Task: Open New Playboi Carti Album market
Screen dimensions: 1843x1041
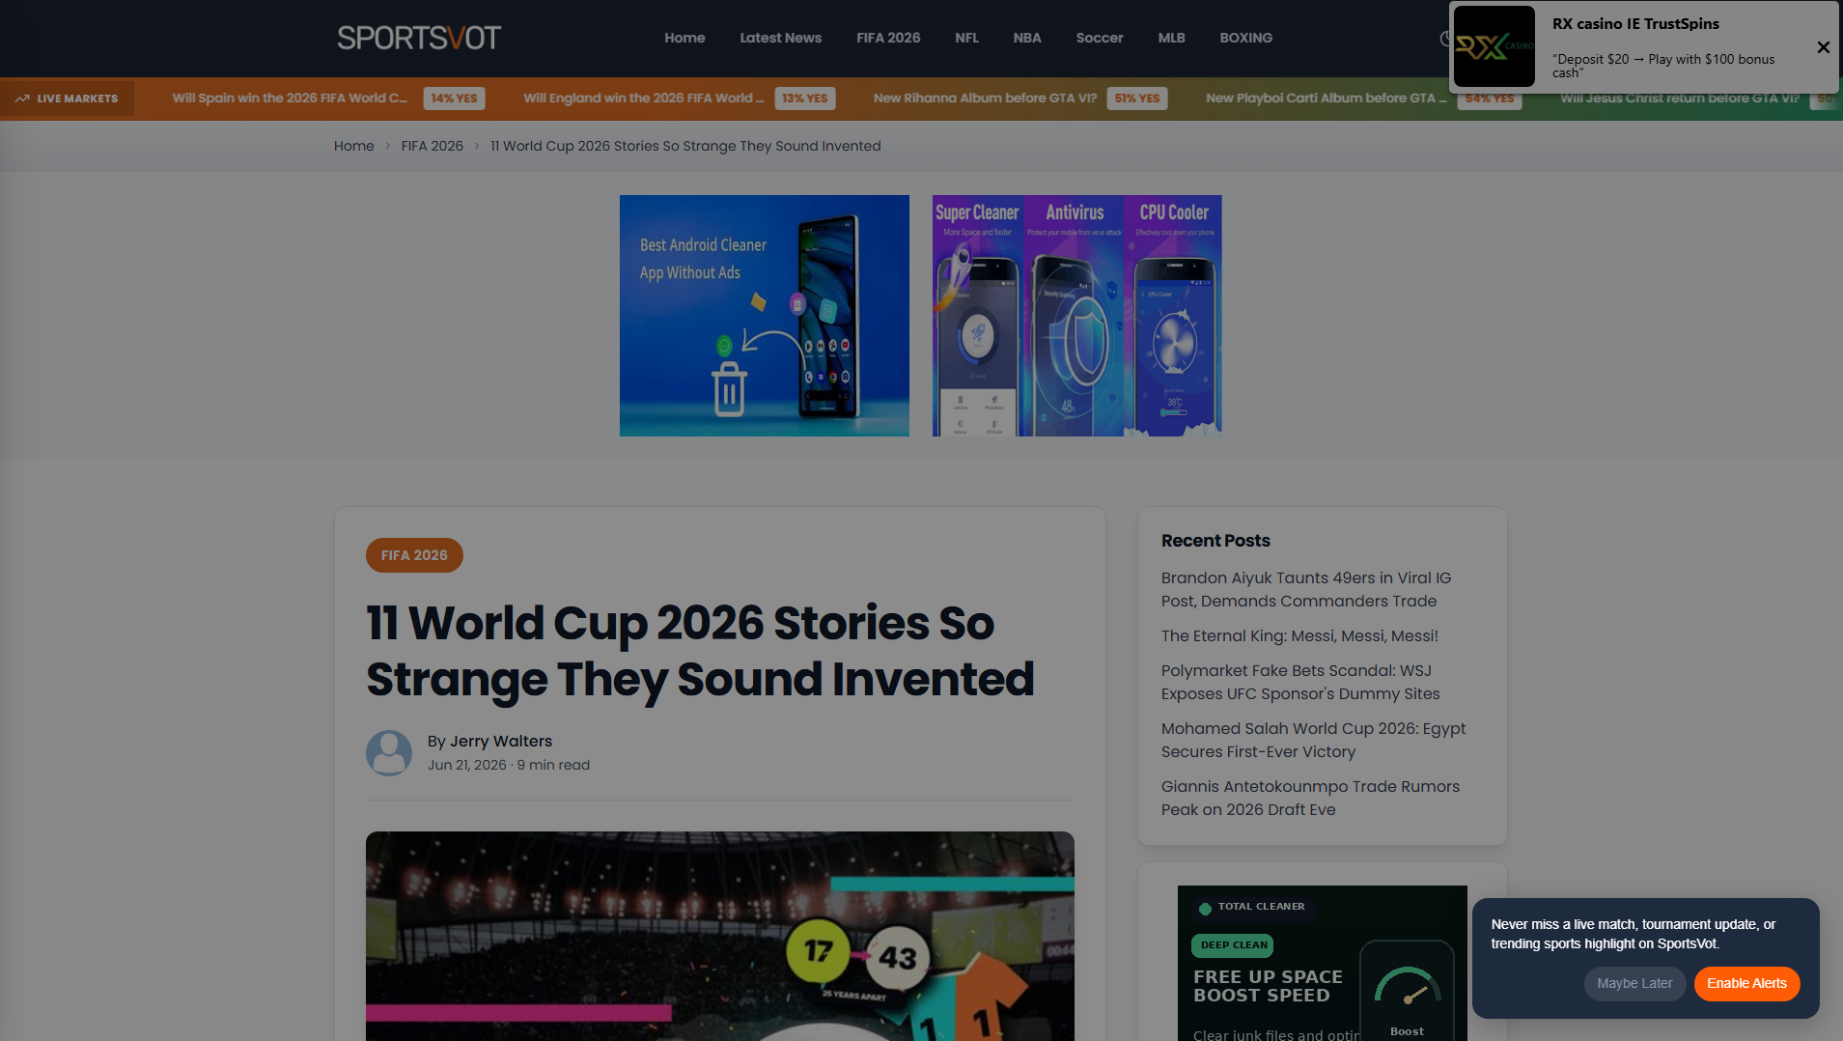Action: pos(1326,98)
